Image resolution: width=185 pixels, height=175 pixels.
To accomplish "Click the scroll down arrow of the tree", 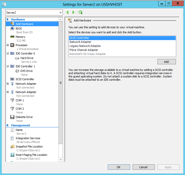I will (x=61, y=160).
